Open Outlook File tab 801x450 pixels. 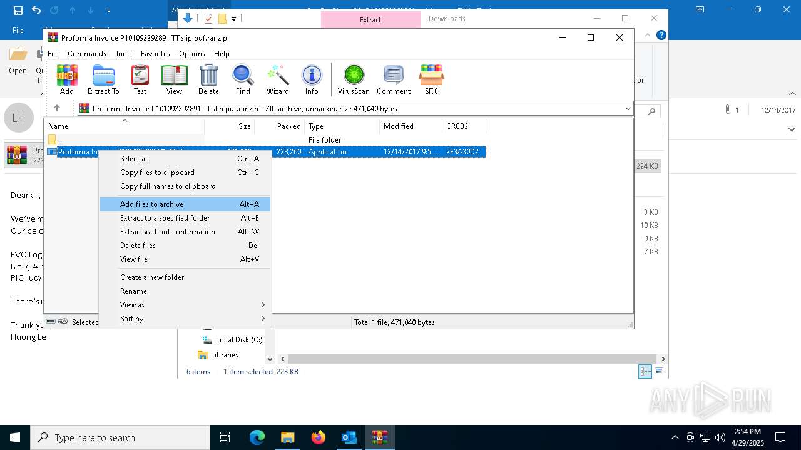click(x=18, y=30)
